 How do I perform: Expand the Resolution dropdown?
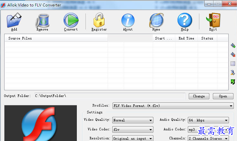(x=133, y=138)
